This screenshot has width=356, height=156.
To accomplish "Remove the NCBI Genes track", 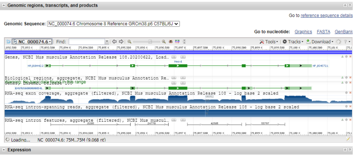I will [350, 57].
